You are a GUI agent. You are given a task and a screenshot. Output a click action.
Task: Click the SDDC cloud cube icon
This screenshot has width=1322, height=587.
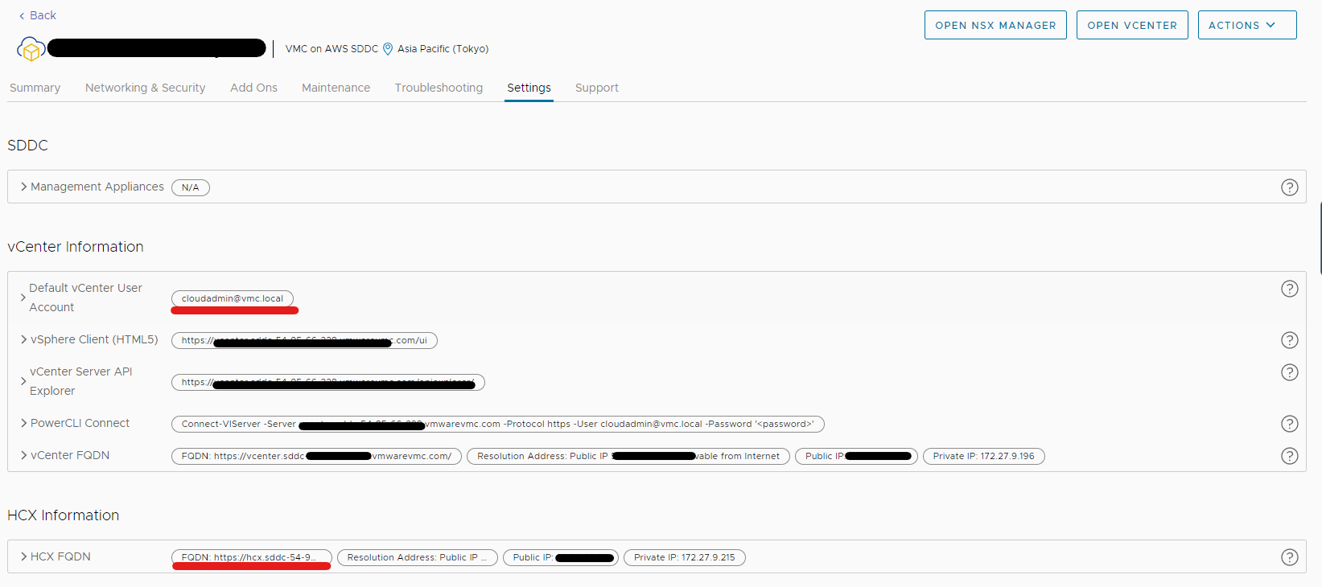[31, 49]
